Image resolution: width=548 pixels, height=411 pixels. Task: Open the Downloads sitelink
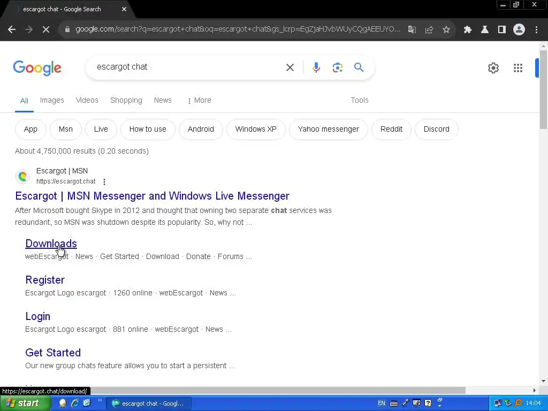click(x=51, y=243)
